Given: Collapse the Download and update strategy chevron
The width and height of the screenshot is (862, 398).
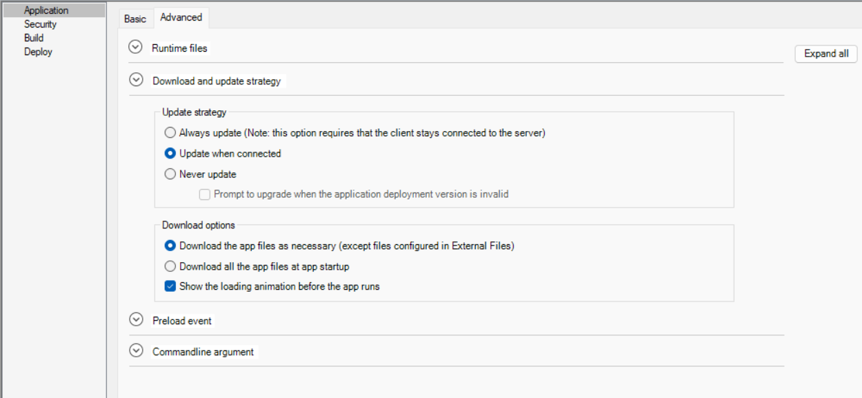Looking at the screenshot, I should 136,81.
